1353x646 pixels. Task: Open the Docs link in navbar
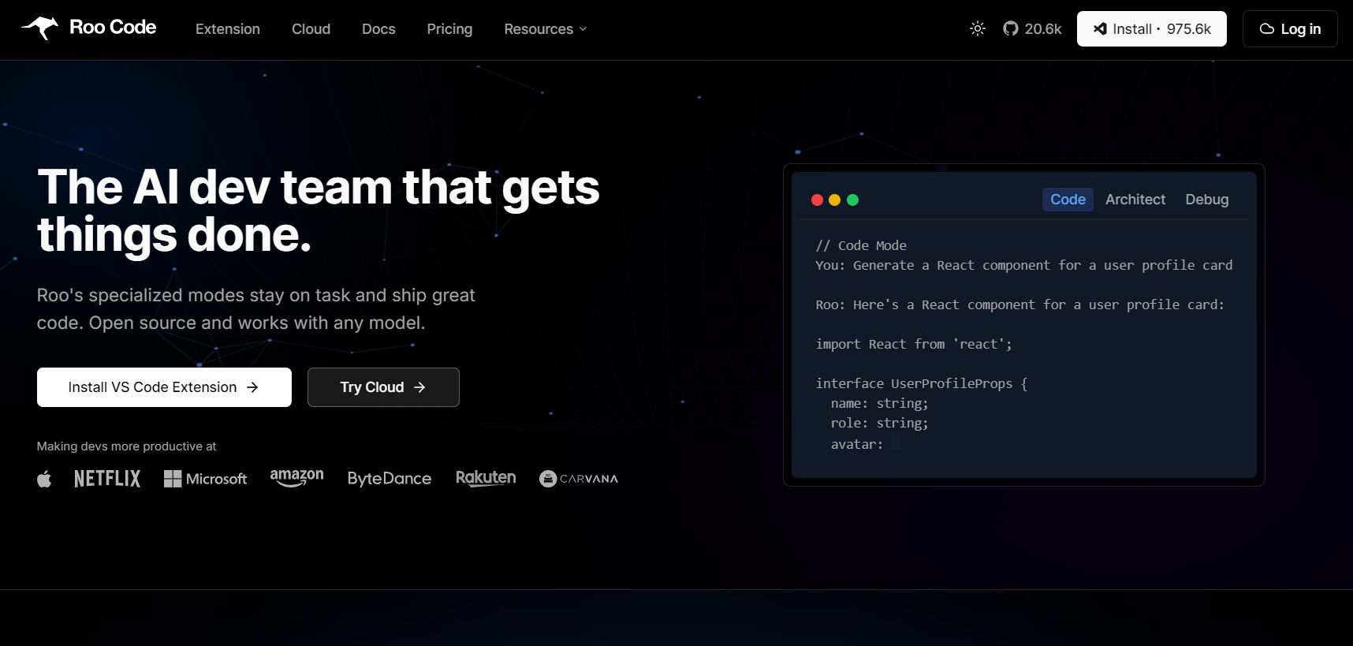pos(378,29)
